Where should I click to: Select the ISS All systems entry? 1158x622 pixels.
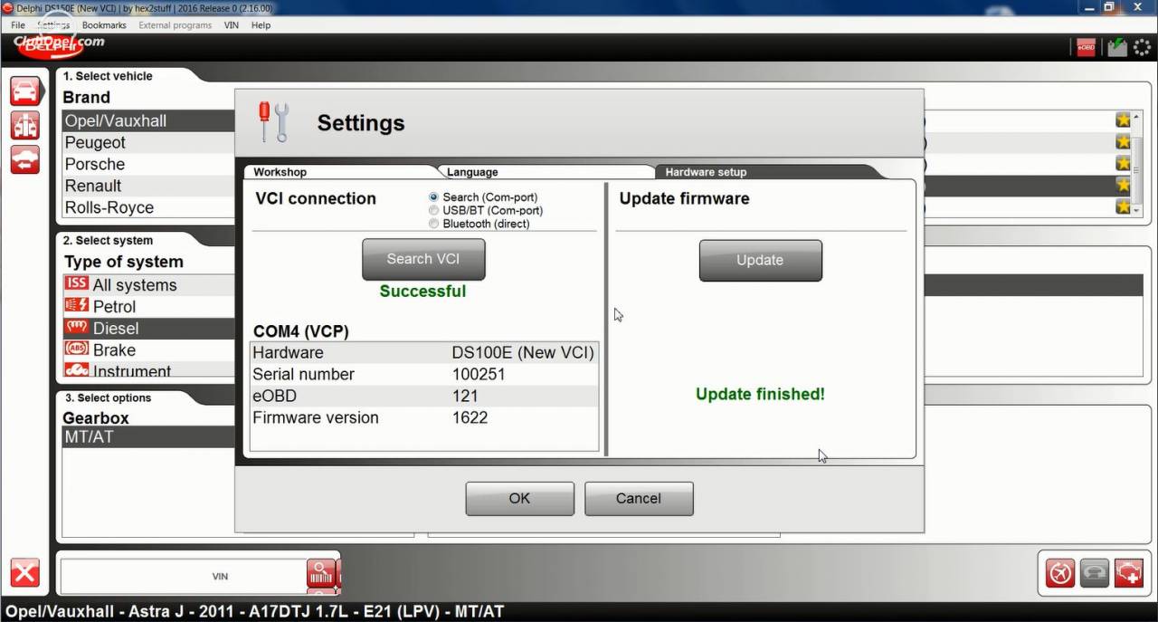coord(149,285)
